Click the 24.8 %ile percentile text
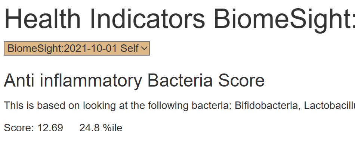355x144 pixels. tap(101, 128)
